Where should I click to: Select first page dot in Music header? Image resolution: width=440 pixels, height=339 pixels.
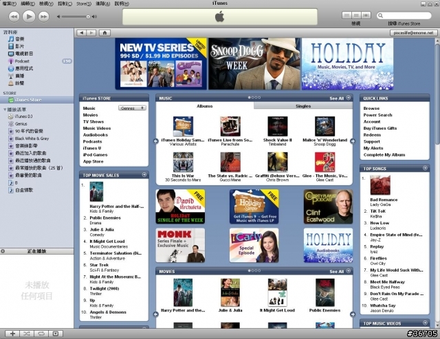click(x=249, y=97)
